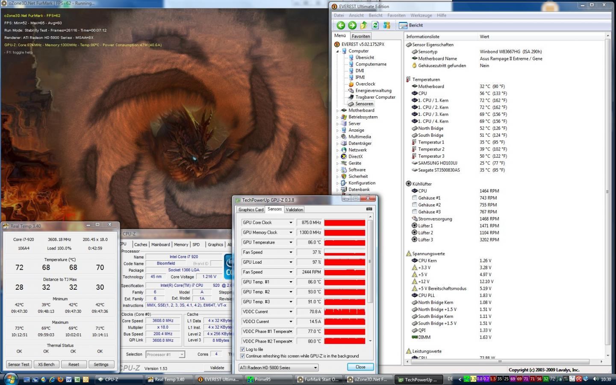This screenshot has width=616, height=385.
Task: Open VDDC Current sensor dropdown
Action: tap(291, 312)
